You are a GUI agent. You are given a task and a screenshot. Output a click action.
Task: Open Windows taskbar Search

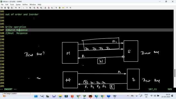point(42,96)
